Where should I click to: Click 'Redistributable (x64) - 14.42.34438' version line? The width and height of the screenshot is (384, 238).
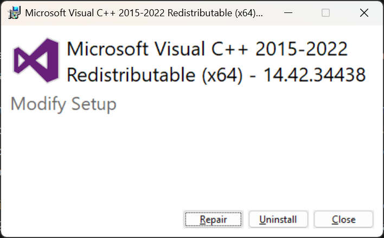tap(216, 75)
